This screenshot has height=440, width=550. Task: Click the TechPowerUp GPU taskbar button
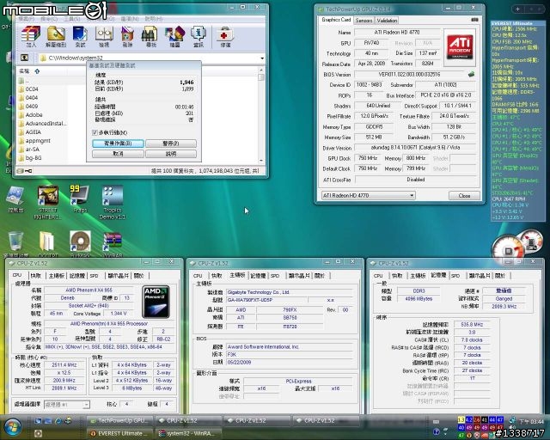pos(119,420)
